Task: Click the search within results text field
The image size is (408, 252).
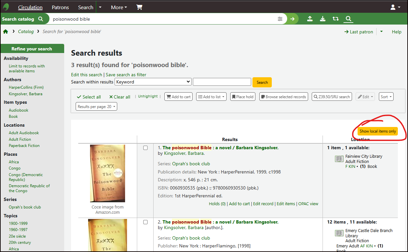Action: 222,82
